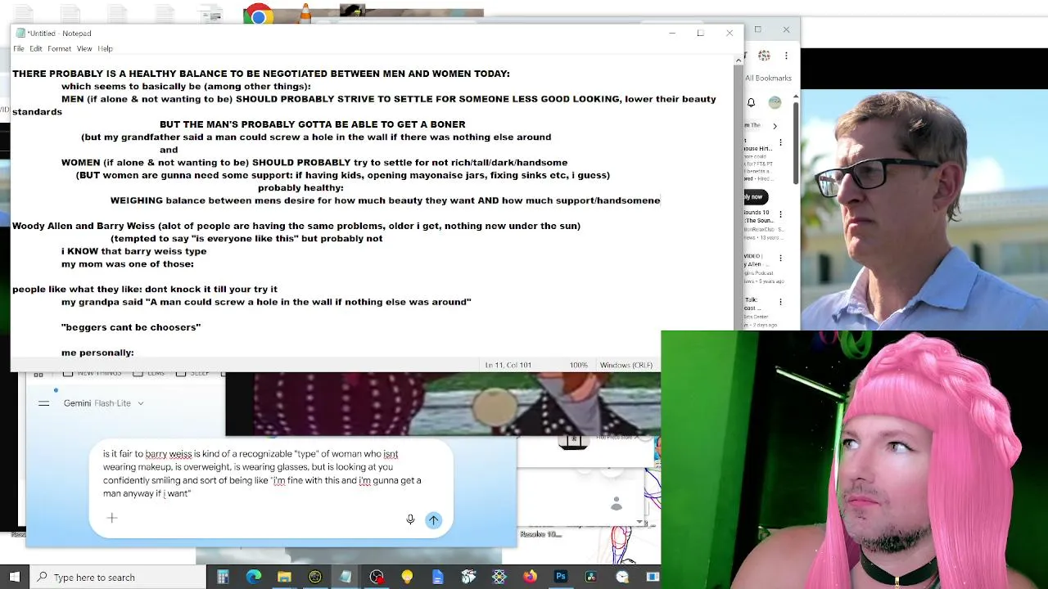This screenshot has height=589, width=1048.
Task: Click the round account avatar beside the bell
Action: point(775,102)
